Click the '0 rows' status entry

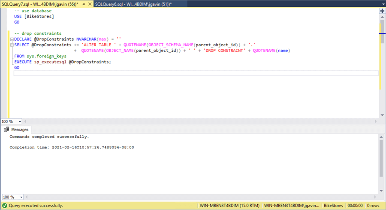373,206
